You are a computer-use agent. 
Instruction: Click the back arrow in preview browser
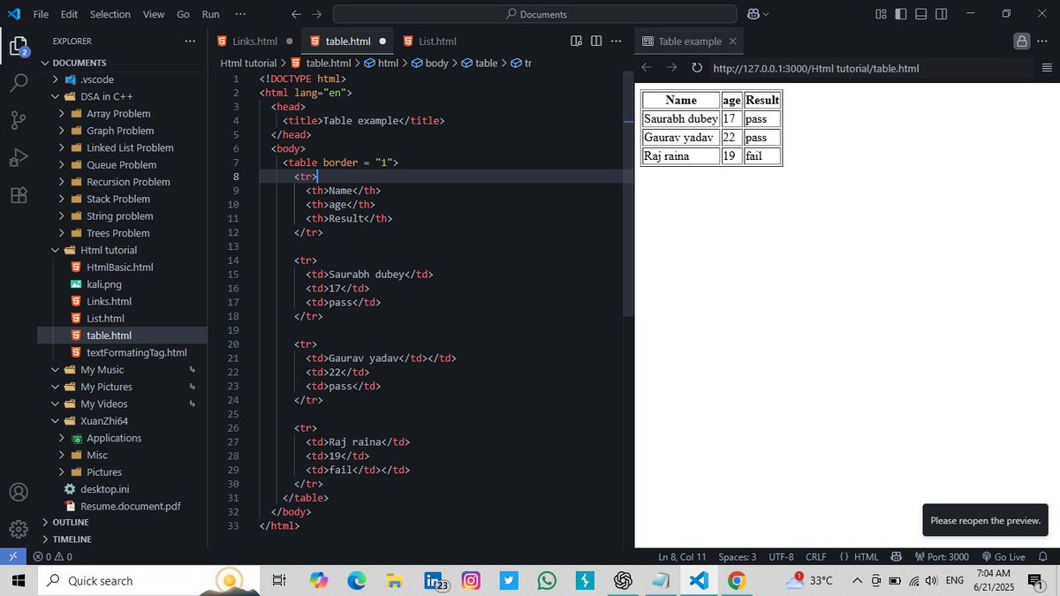tap(646, 68)
